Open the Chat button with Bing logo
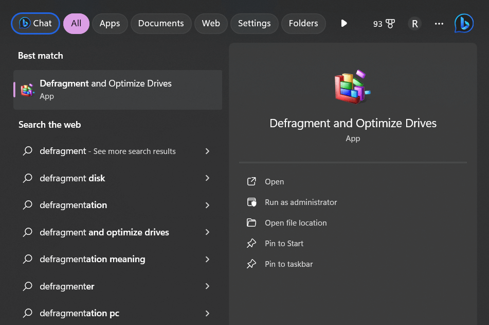The width and height of the screenshot is (489, 325). pos(35,23)
